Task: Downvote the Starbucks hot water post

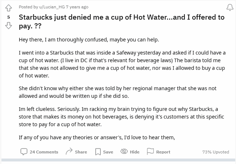Action: point(8,25)
